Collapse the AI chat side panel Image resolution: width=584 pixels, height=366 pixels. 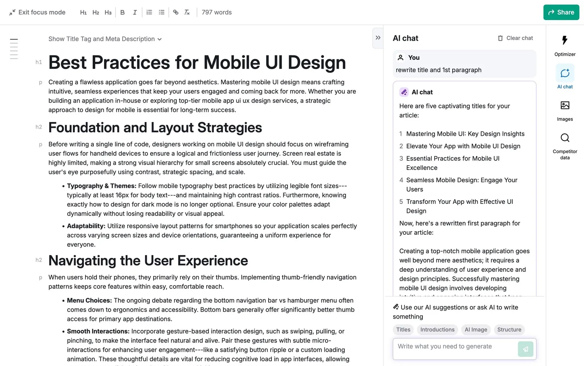coord(378,38)
